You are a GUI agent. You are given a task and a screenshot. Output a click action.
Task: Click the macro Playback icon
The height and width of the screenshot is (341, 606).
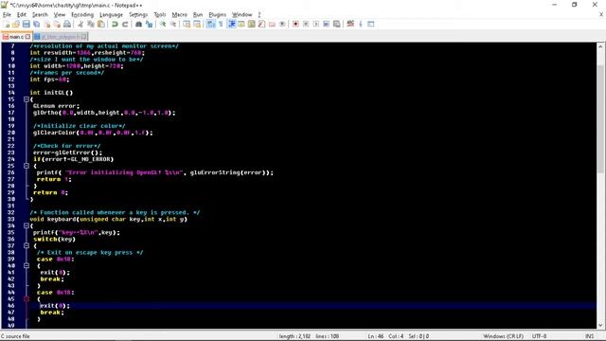(x=316, y=24)
